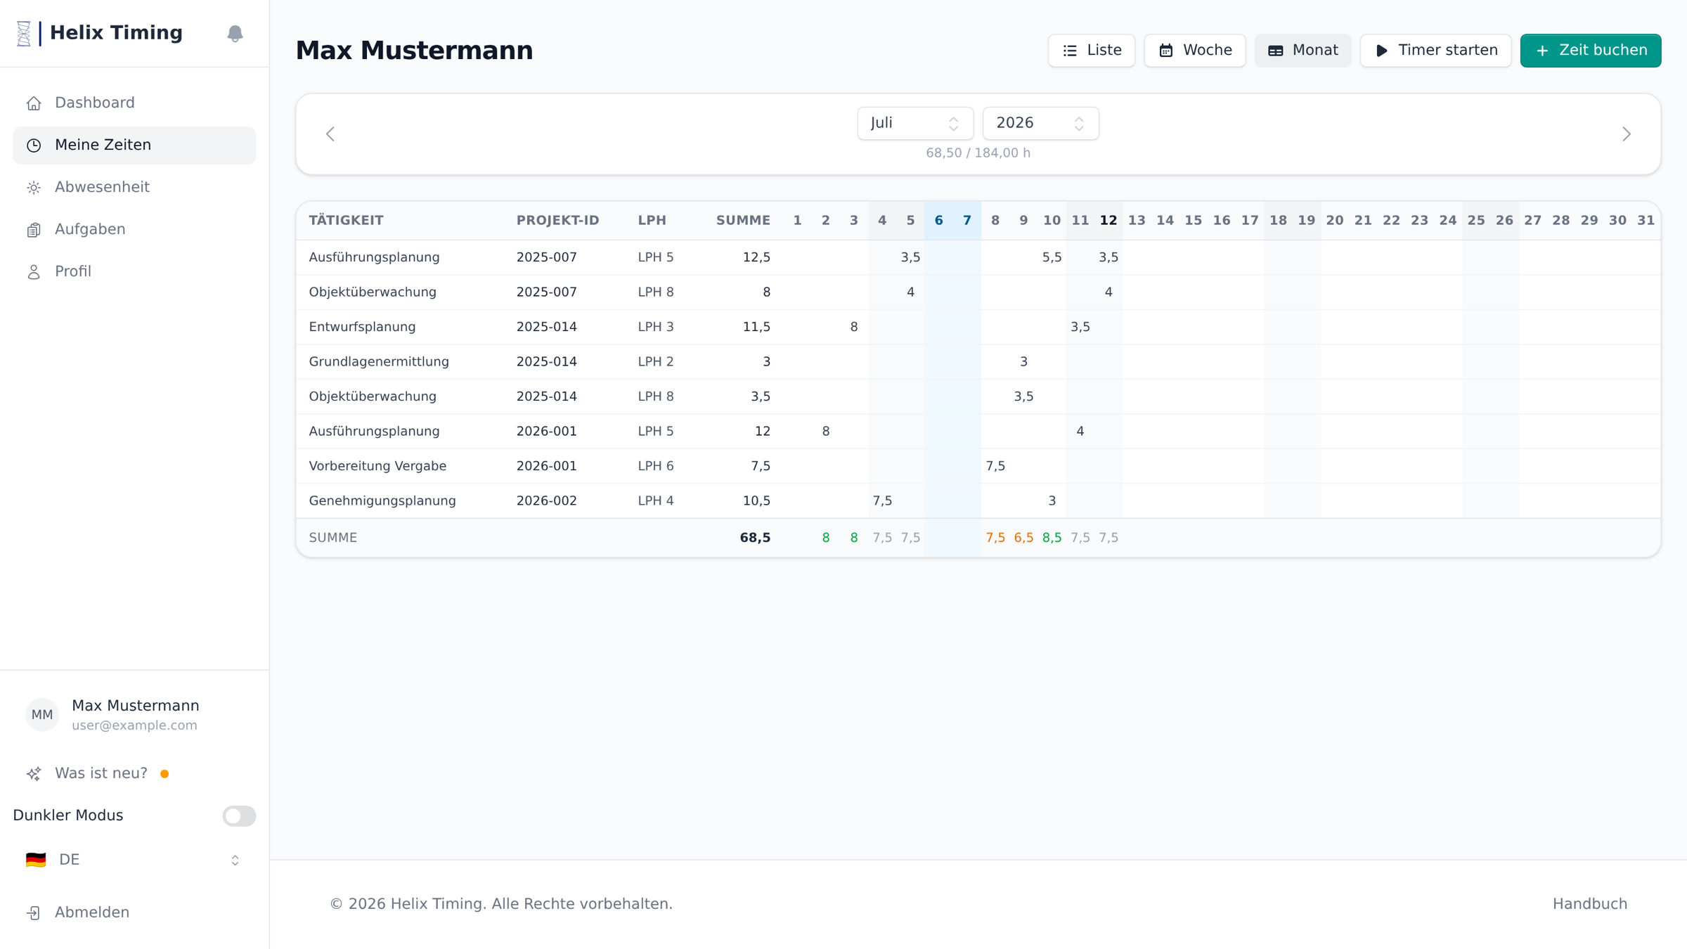
Task: Switch to Liste view
Action: tap(1091, 51)
